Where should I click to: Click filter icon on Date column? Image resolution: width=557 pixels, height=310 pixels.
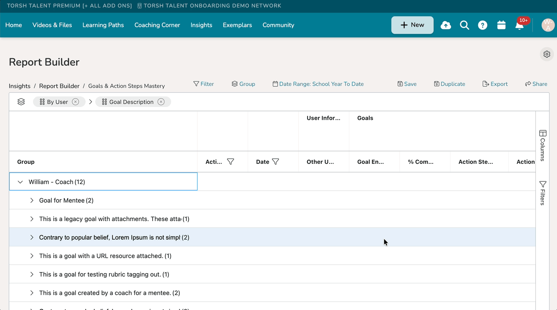pos(275,162)
